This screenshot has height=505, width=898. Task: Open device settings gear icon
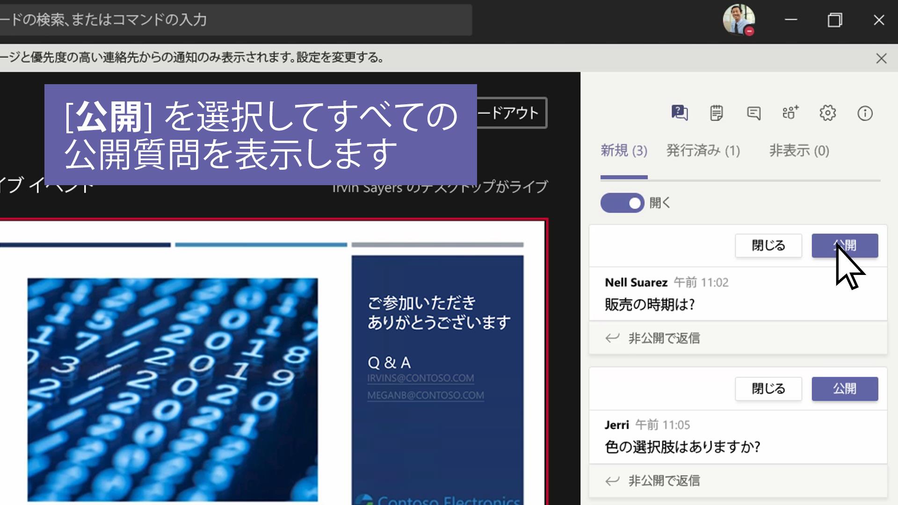pyautogui.click(x=828, y=113)
